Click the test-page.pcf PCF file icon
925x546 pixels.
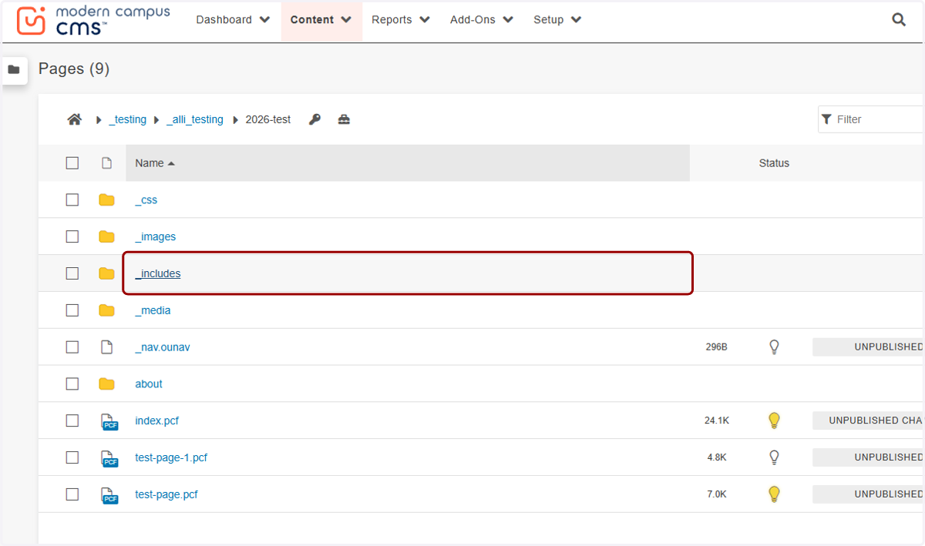(109, 495)
